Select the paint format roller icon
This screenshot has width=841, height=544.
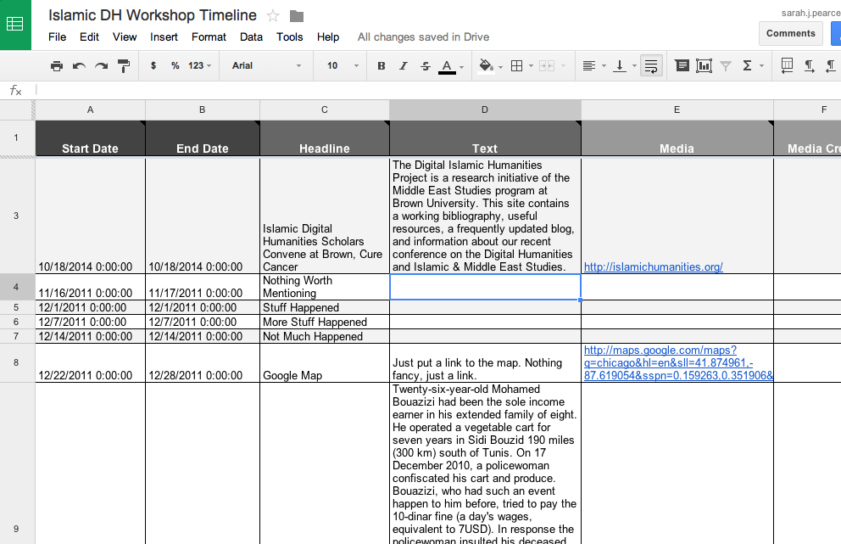point(124,66)
